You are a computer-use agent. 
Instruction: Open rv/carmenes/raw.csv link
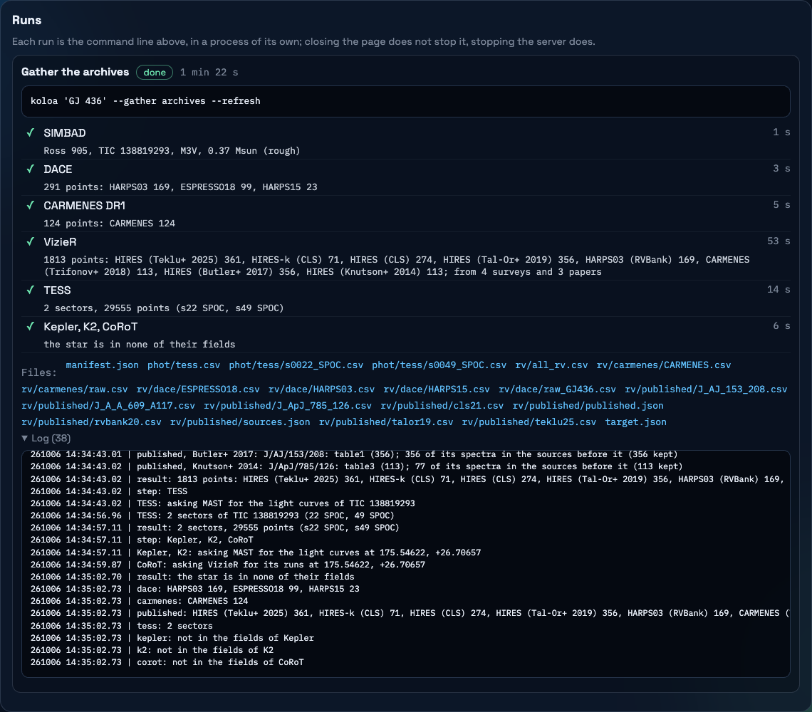coord(75,389)
